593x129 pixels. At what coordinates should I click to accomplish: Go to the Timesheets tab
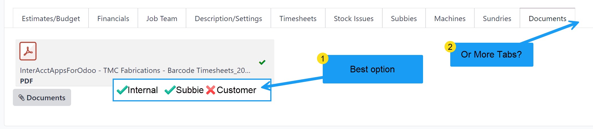pyautogui.click(x=298, y=19)
